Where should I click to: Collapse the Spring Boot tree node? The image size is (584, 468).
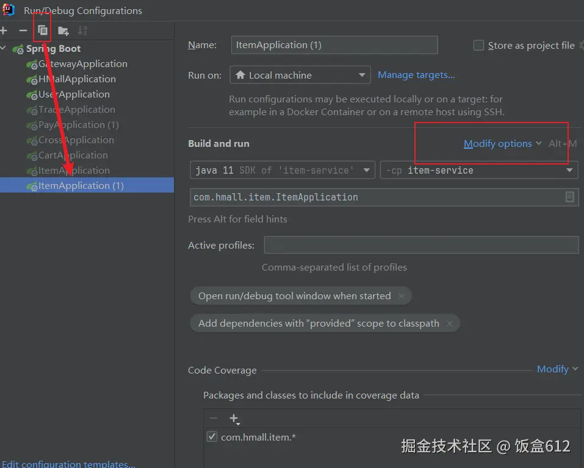pos(3,48)
